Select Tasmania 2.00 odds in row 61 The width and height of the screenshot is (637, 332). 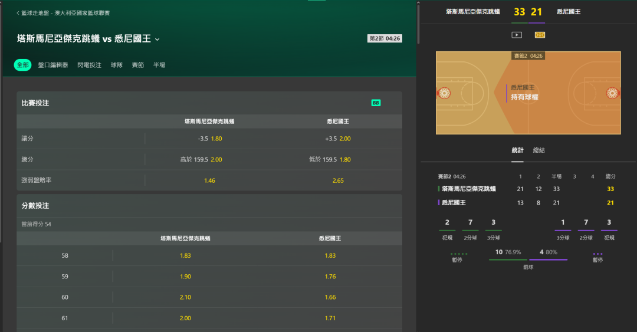click(185, 318)
